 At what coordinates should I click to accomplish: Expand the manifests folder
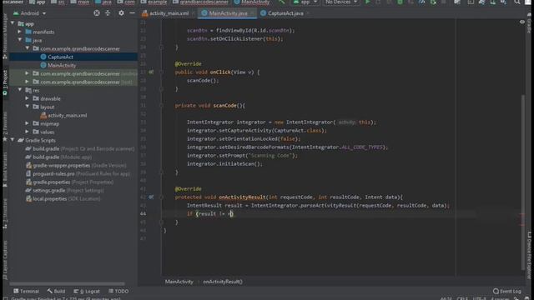[x=20, y=32]
